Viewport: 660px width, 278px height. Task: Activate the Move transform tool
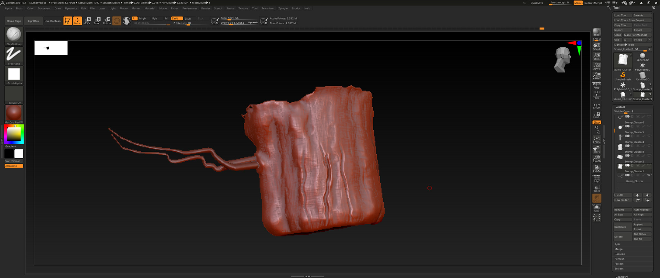click(87, 21)
